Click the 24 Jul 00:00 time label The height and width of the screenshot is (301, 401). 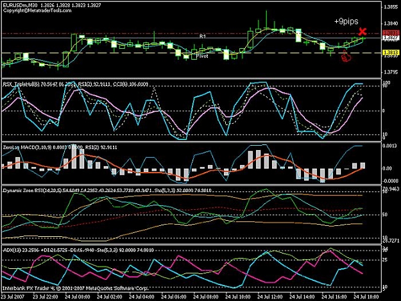pos(78,297)
